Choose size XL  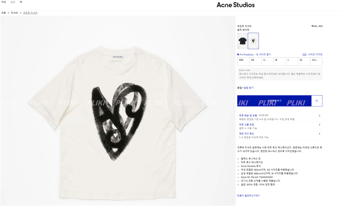pyautogui.click(x=304, y=62)
